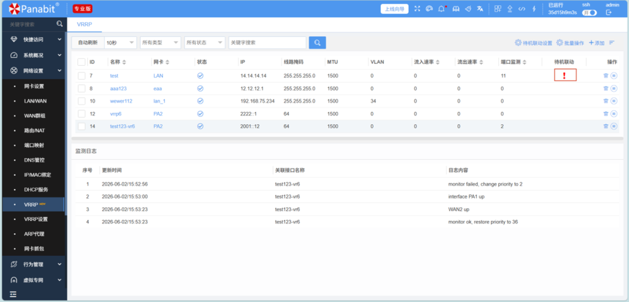629x302 pixels.
Task: Focus the sidebar keyword search field
Action: (x=29, y=24)
